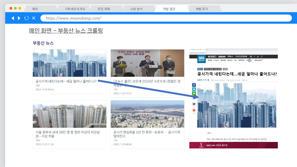The height and width of the screenshot is (167, 297).
Task: Click 부동산 정책·시장 동향 category tag
Action: click(x=213, y=69)
